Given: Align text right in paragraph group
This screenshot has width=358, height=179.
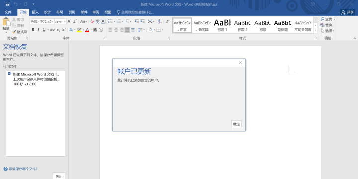Looking at the screenshot, I should coord(122,30).
